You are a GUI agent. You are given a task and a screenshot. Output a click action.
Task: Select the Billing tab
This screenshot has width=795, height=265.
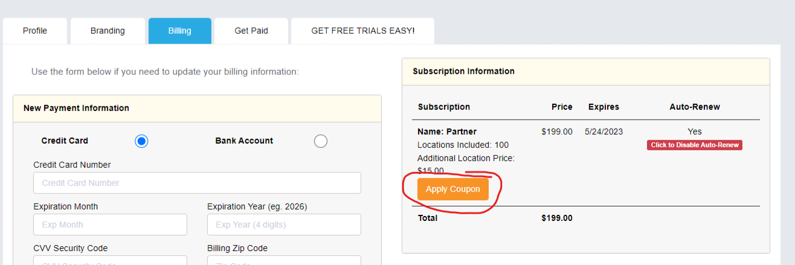180,31
